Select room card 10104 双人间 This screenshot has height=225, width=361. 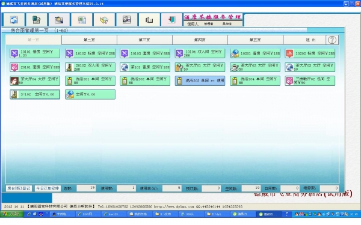pos(200,53)
